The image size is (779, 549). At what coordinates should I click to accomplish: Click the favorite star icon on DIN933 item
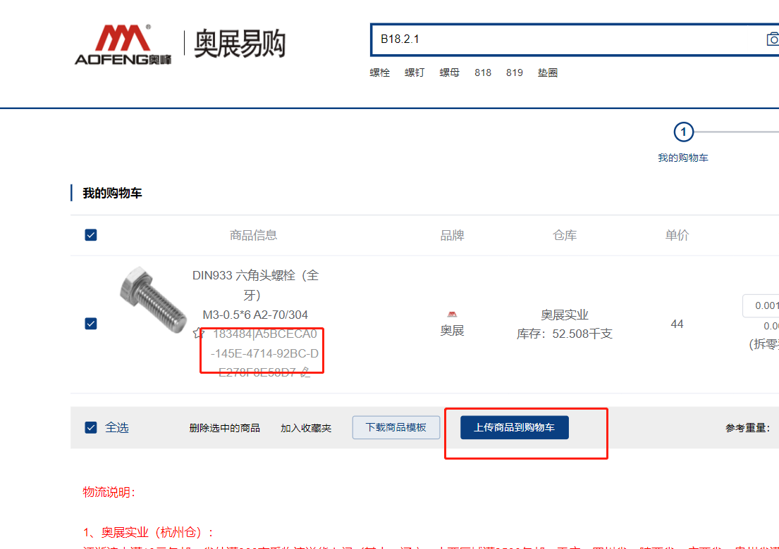tap(199, 333)
